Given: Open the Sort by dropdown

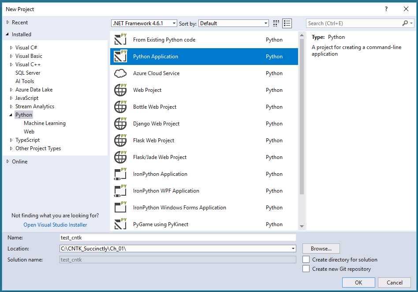Looking at the screenshot, I should click(x=266, y=23).
